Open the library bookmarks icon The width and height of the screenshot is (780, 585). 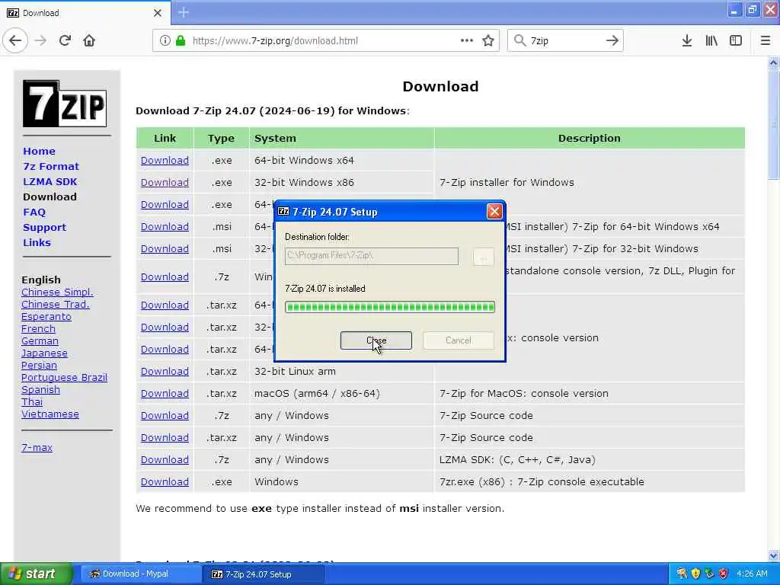pos(711,40)
